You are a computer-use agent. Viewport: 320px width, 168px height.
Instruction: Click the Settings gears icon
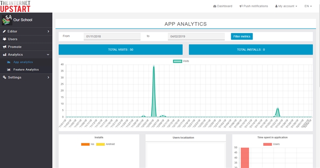click(5, 78)
